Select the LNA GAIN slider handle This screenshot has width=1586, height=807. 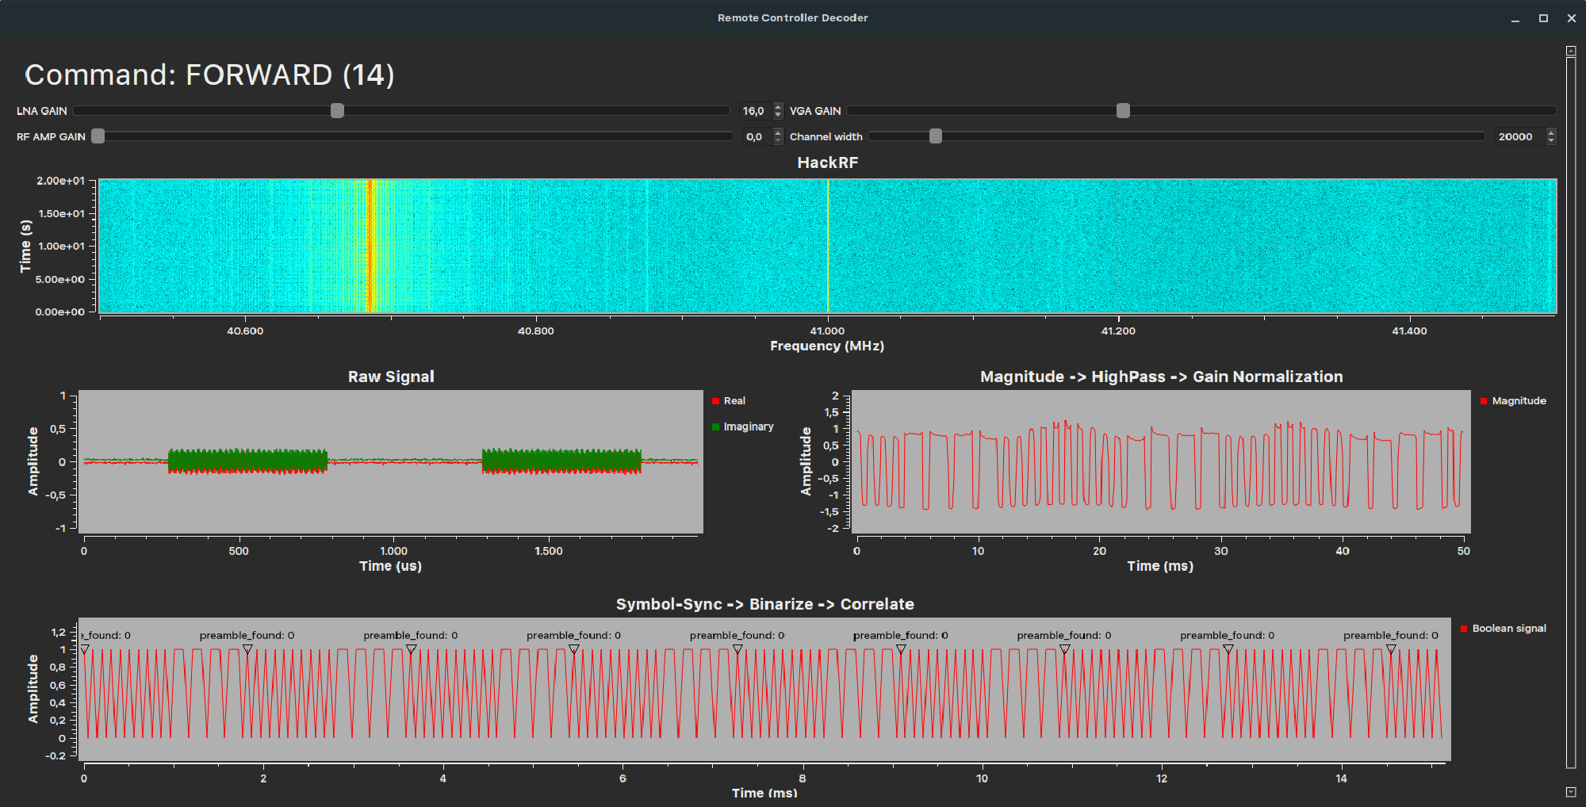point(337,111)
